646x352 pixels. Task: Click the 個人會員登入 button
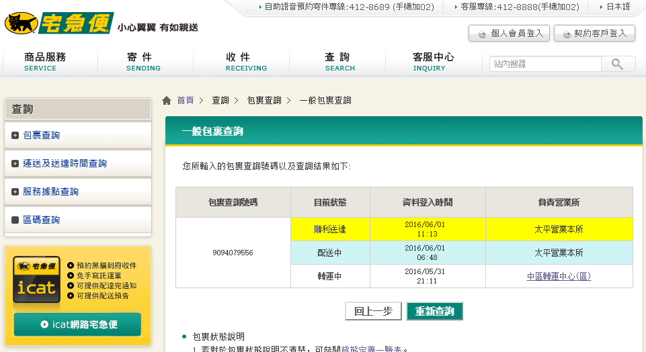(x=509, y=33)
